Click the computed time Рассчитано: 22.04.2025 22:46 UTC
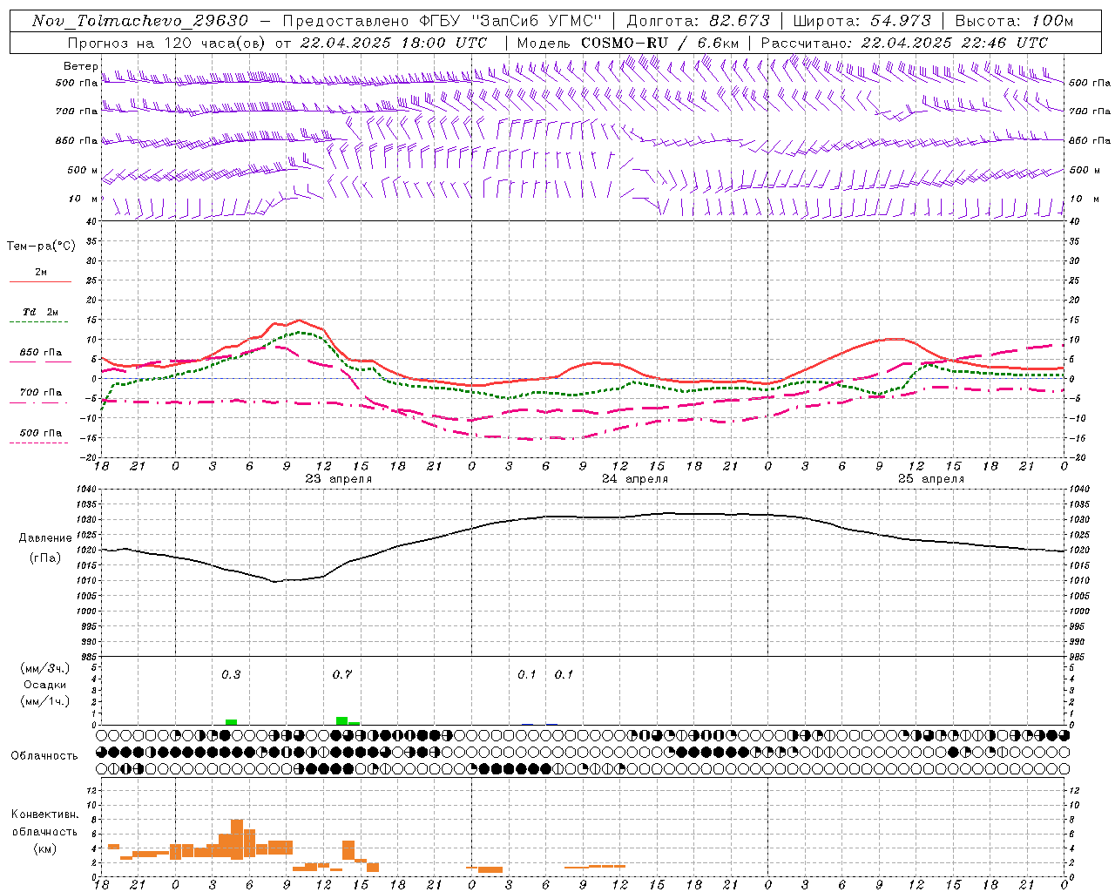 [x=904, y=43]
